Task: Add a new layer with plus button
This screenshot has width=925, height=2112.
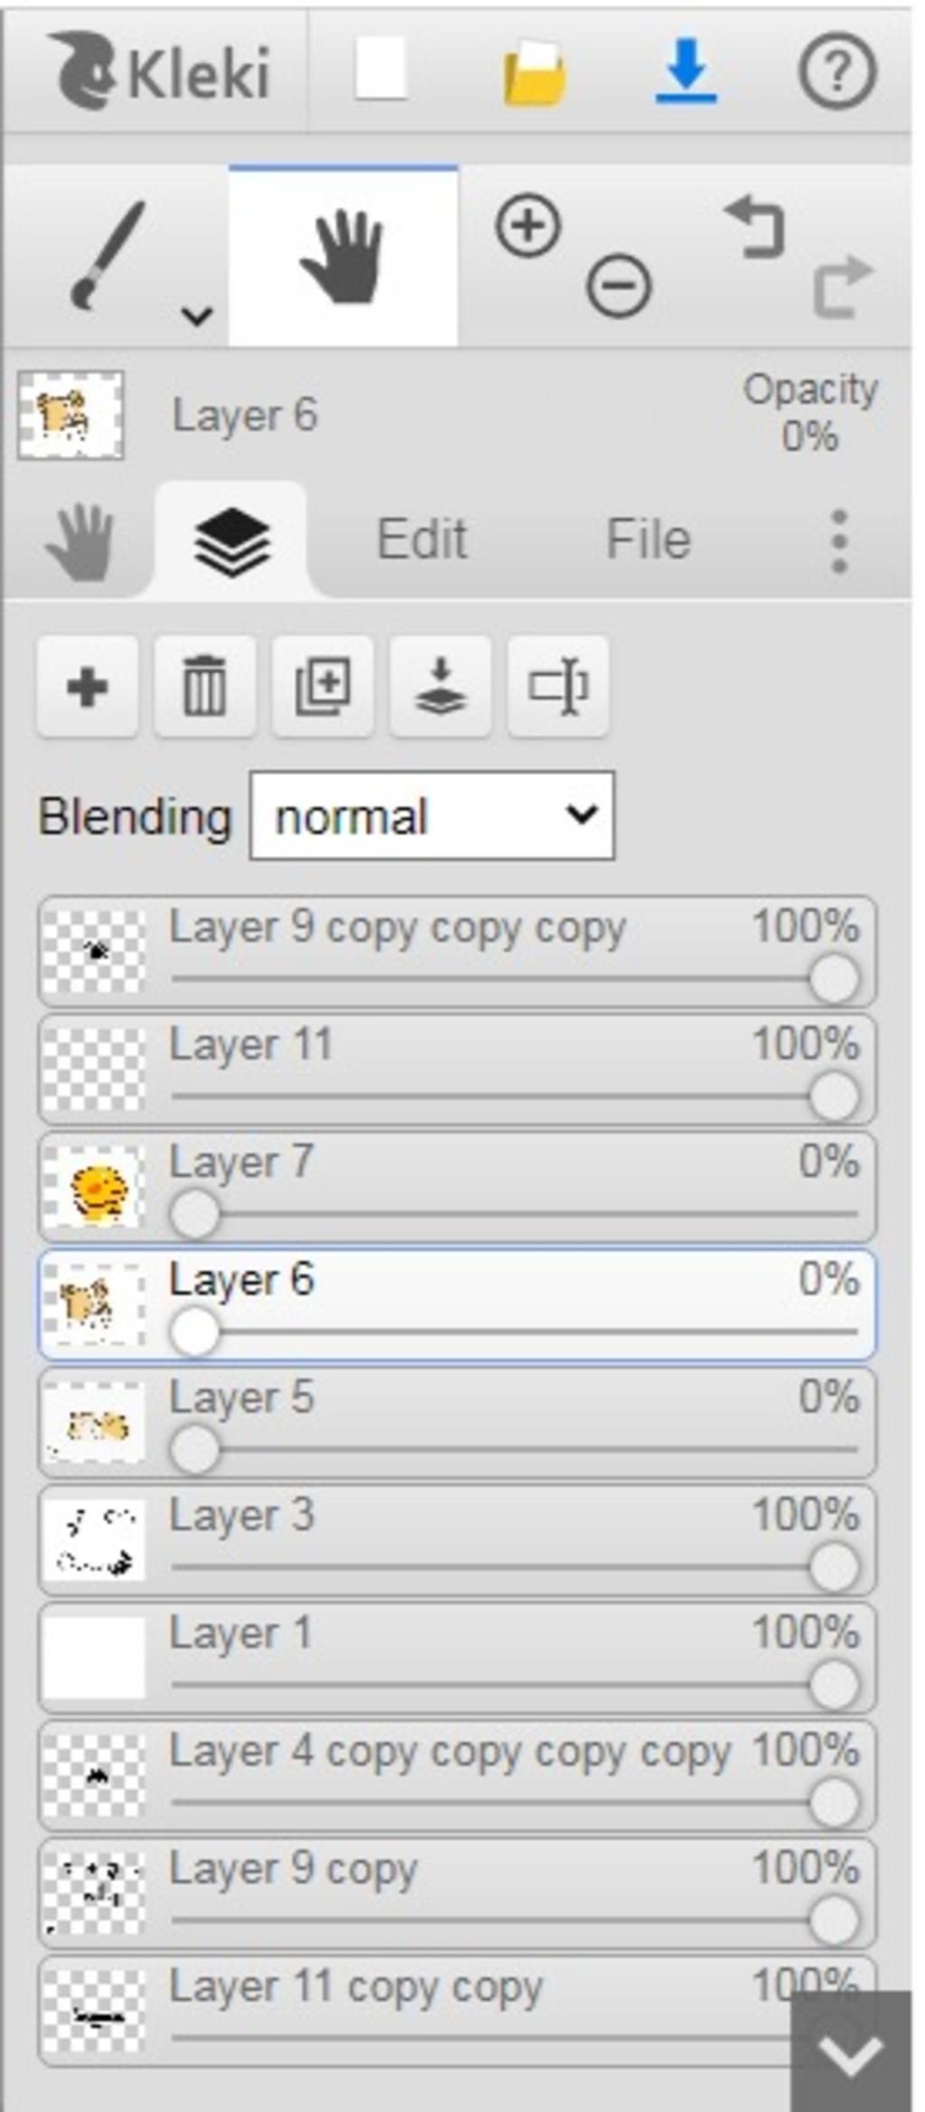Action: [88, 687]
